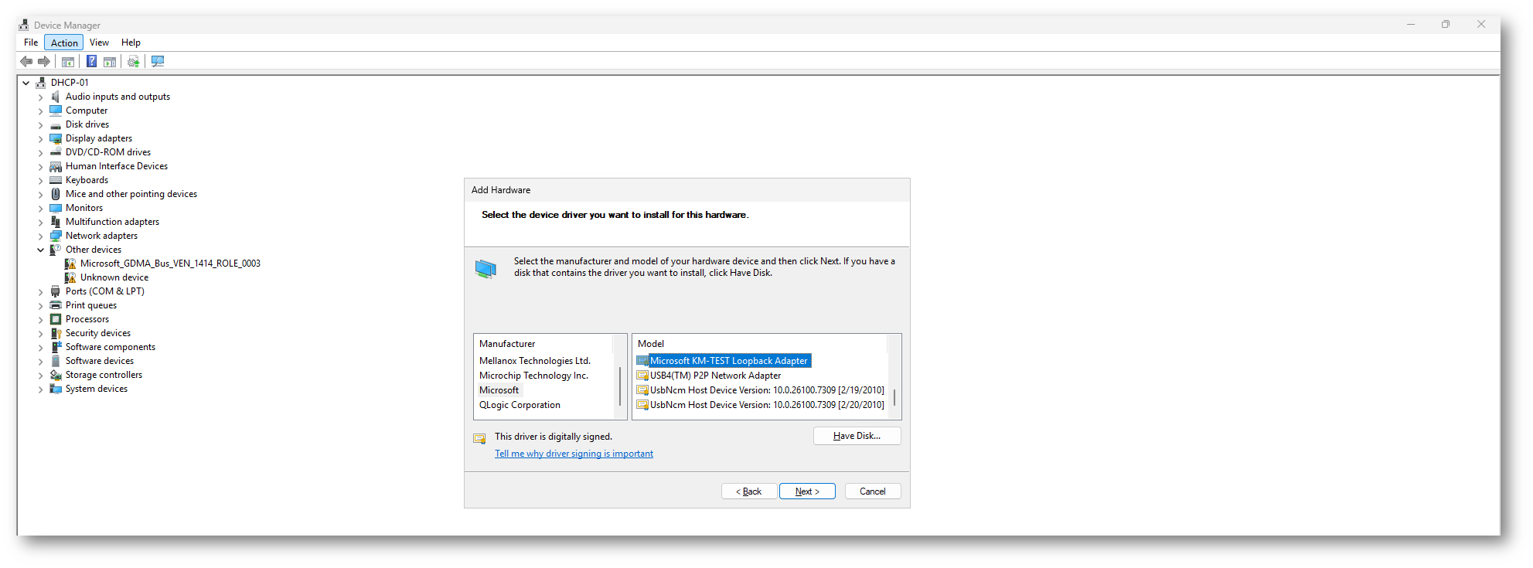
Task: Open the blue Help toolbar icon
Action: [x=91, y=62]
